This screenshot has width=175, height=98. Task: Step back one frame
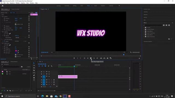(88, 58)
